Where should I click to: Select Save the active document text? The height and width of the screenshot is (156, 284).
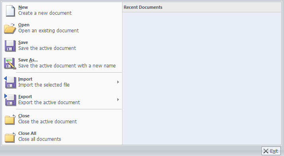click(x=47, y=48)
